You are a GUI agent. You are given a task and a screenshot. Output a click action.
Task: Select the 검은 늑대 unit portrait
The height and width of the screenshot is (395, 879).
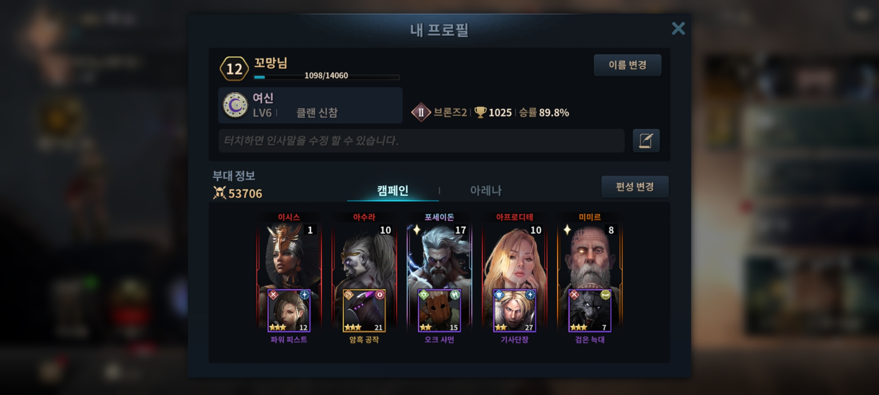click(590, 311)
